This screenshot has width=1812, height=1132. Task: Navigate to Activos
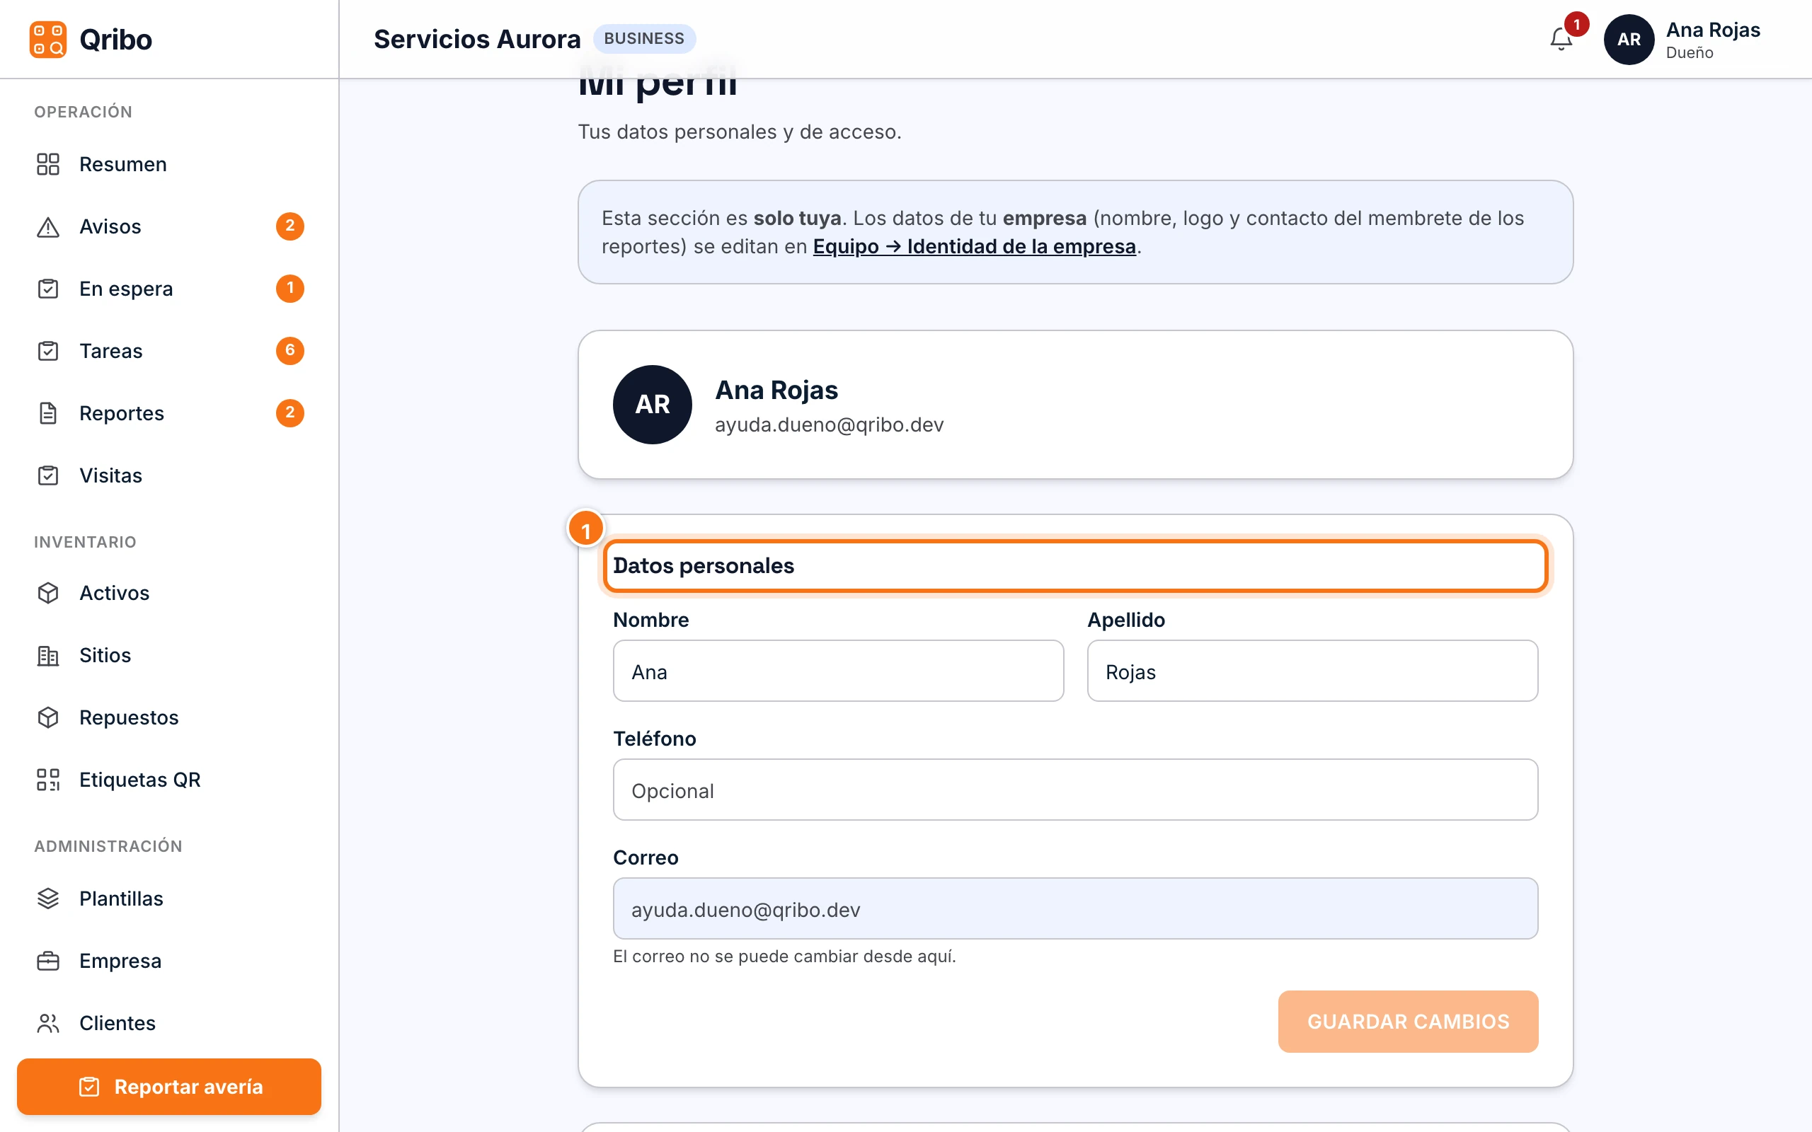tap(169, 593)
